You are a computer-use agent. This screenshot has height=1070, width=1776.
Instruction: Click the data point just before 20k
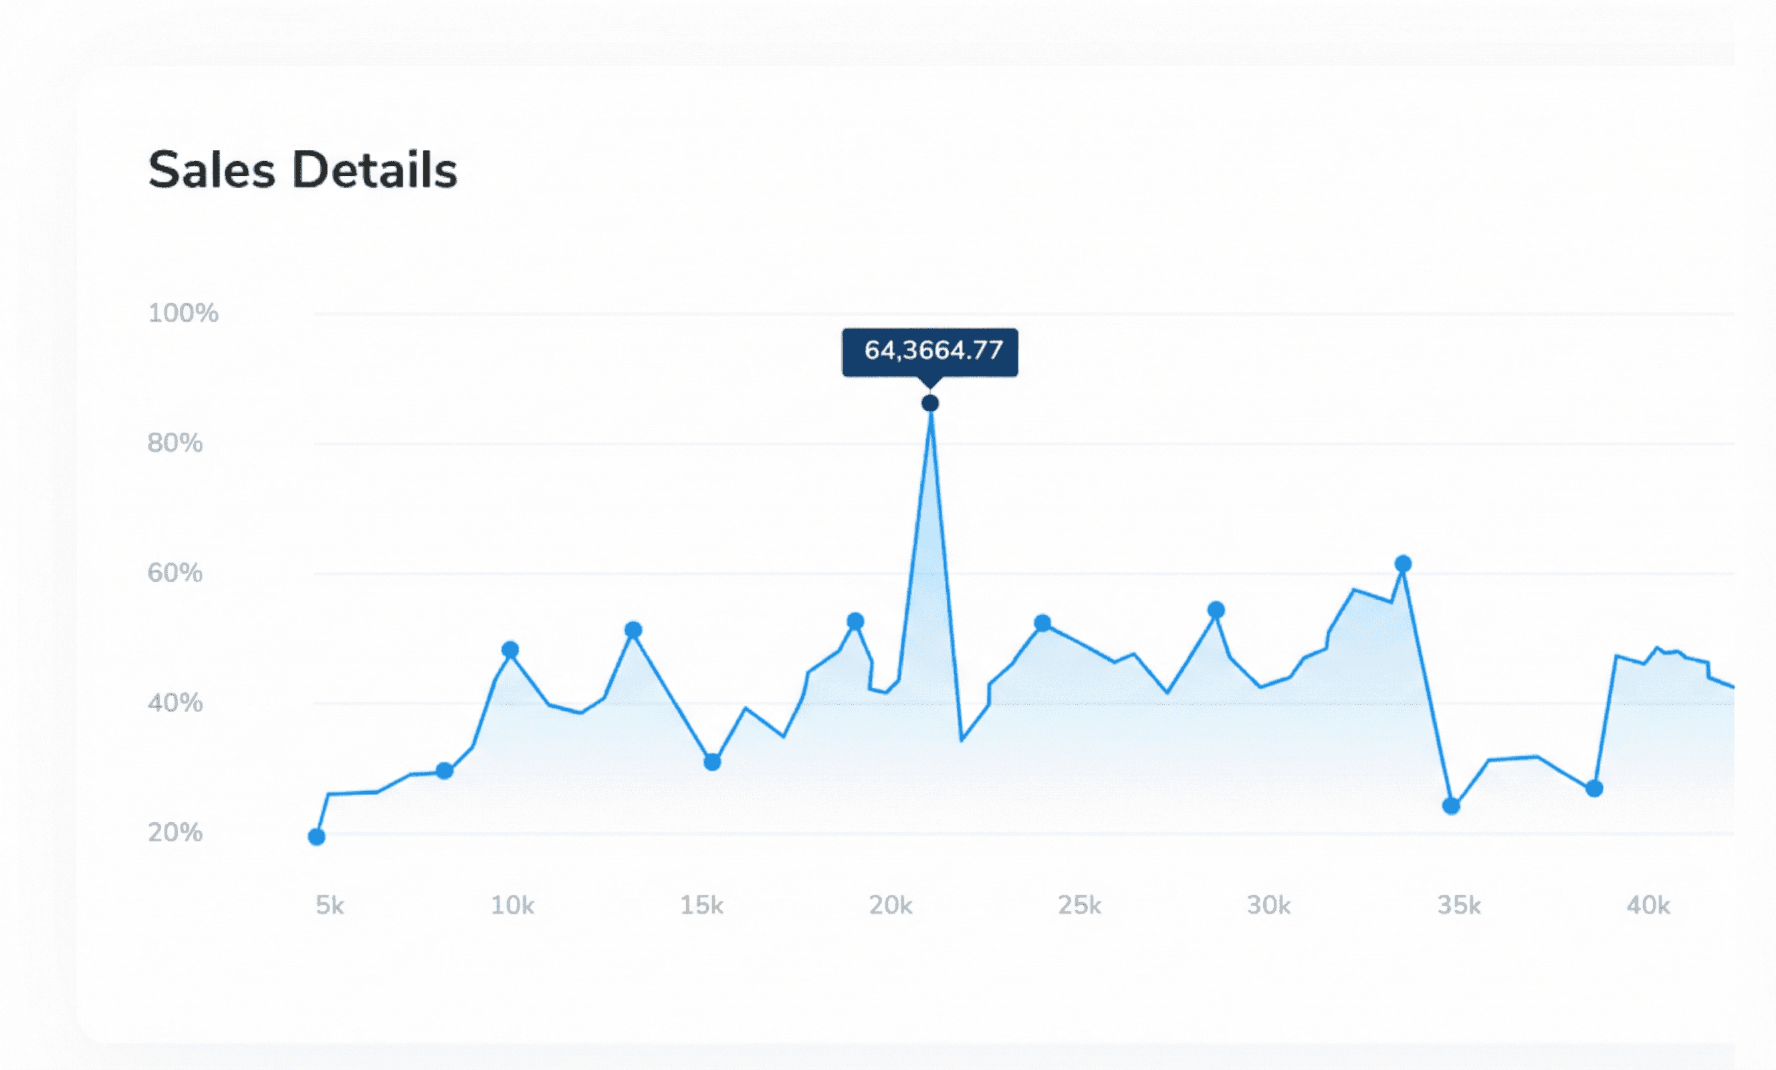pos(855,621)
